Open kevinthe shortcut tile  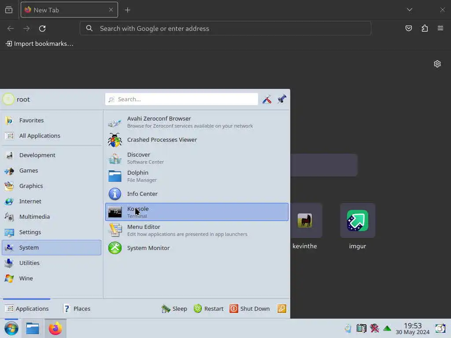point(305,220)
